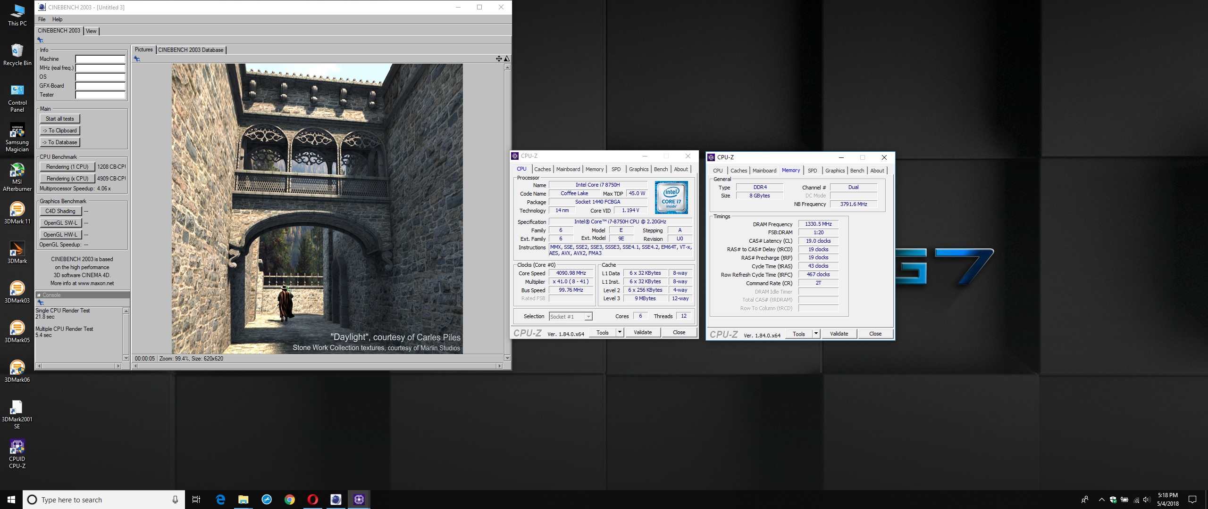Screen dimensions: 1208x509
Task: Launch MSI Afterburner shortcut
Action: [17, 177]
